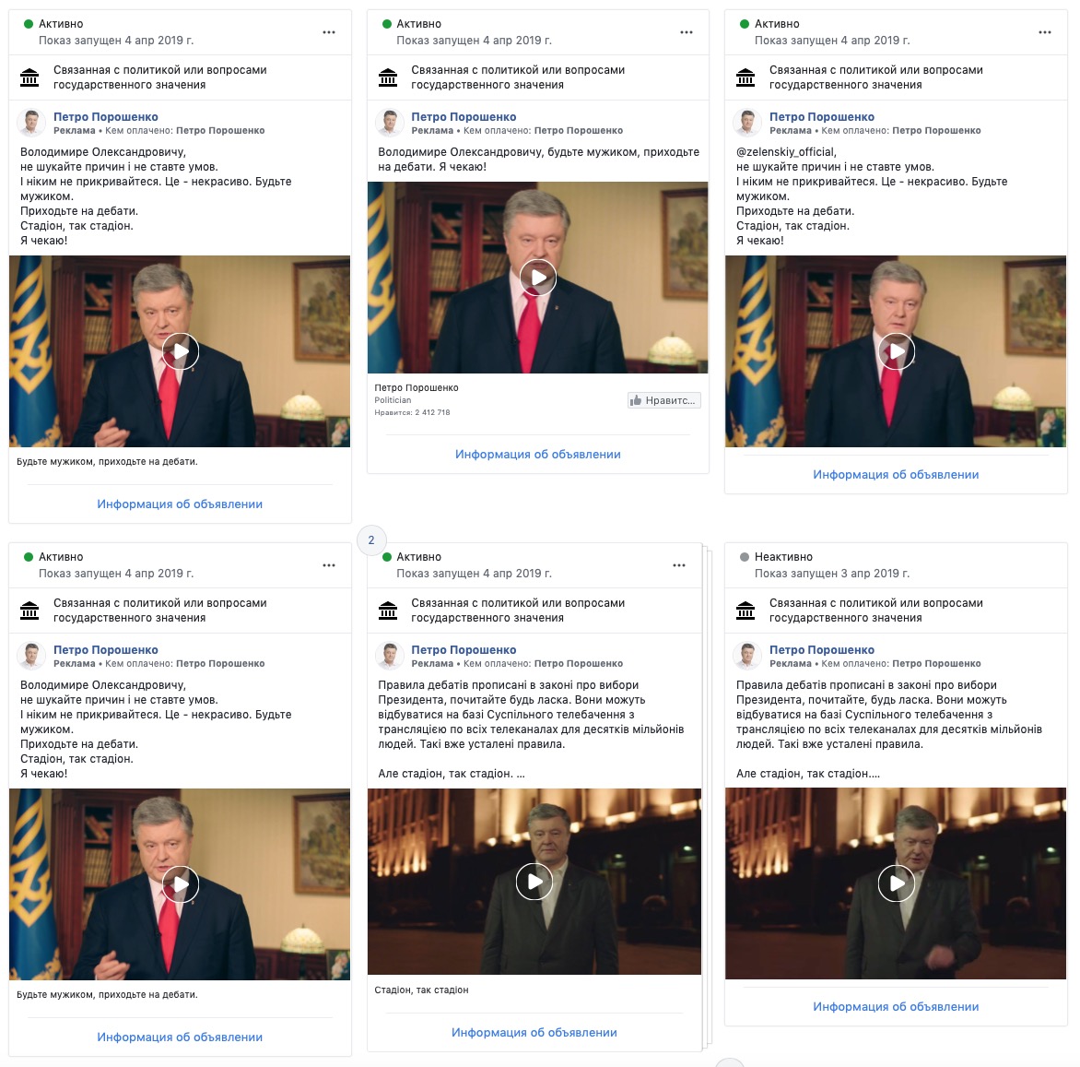Play the inactive ad's night video
The image size is (1080, 1067).
[x=896, y=883]
